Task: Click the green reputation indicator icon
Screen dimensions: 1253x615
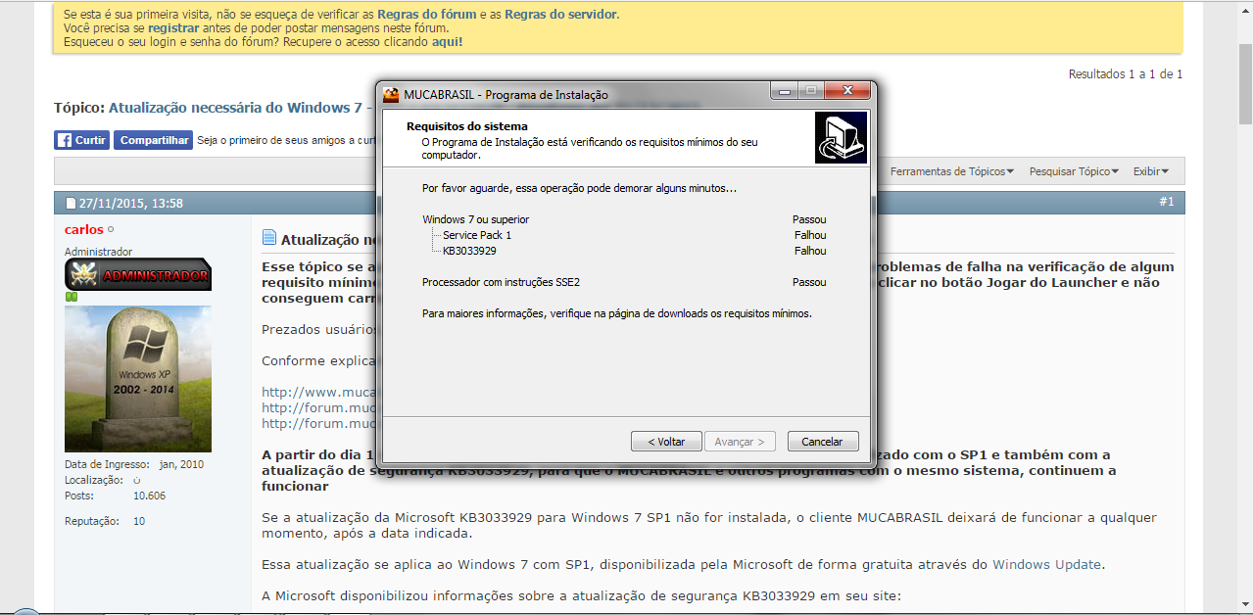Action: coord(71,297)
